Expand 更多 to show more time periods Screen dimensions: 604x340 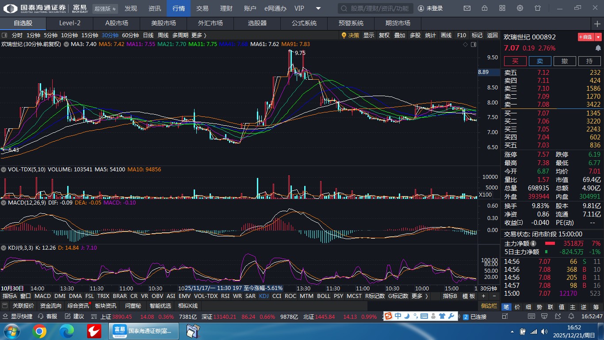coord(199,35)
